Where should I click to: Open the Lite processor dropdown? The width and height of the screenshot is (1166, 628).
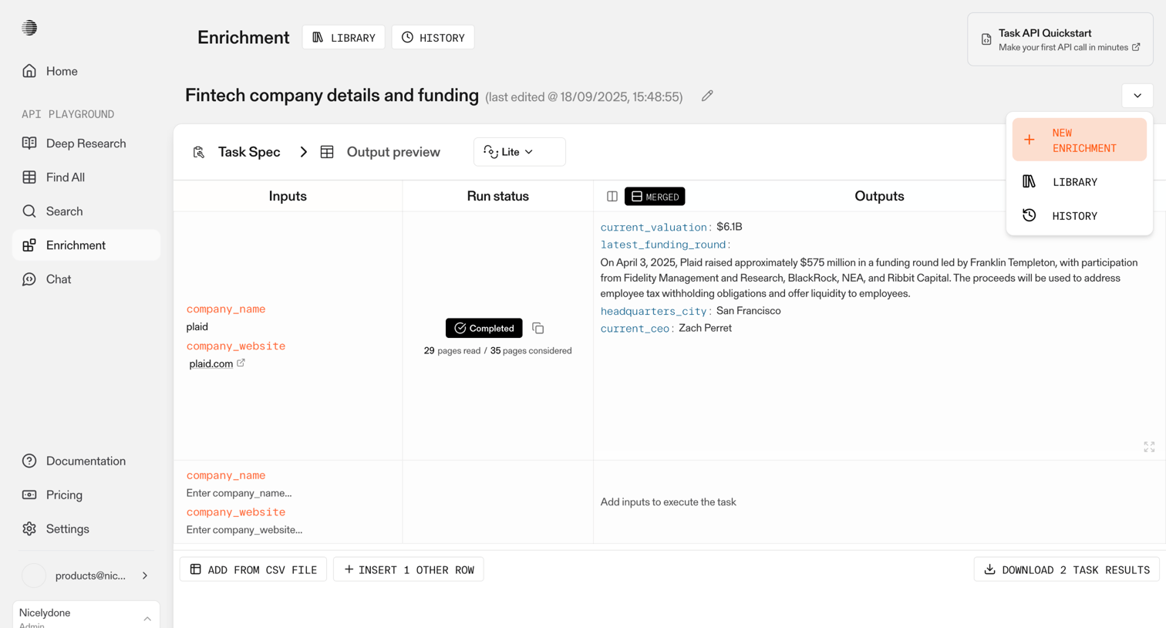tap(519, 152)
